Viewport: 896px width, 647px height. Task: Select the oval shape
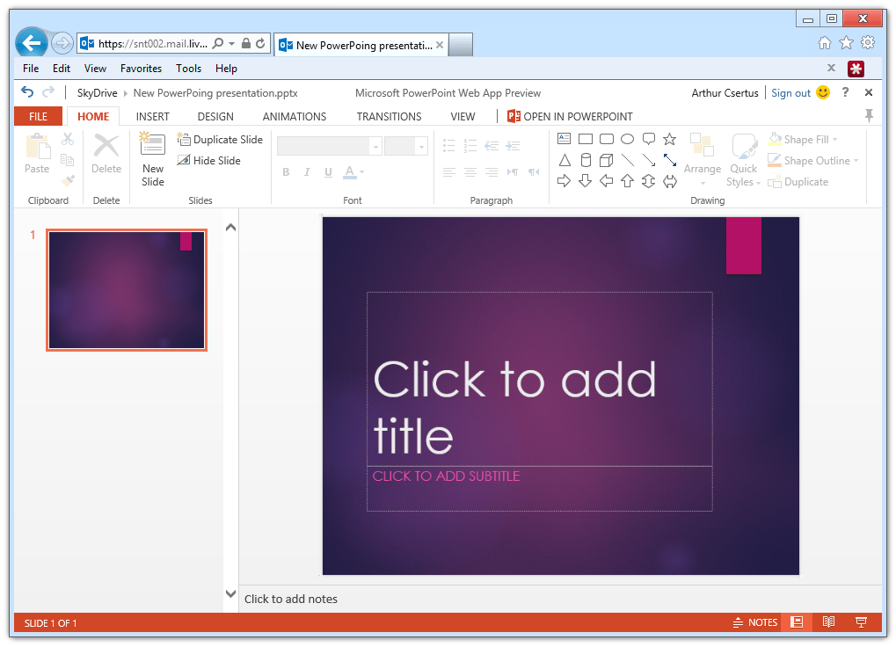click(x=628, y=139)
